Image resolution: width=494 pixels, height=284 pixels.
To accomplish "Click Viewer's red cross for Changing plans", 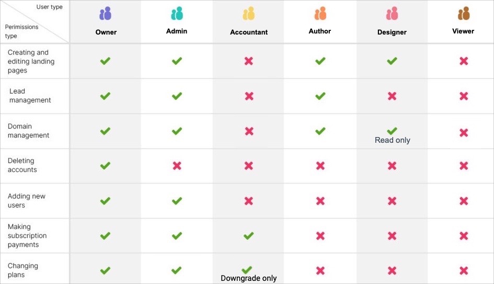I will 463,271.
